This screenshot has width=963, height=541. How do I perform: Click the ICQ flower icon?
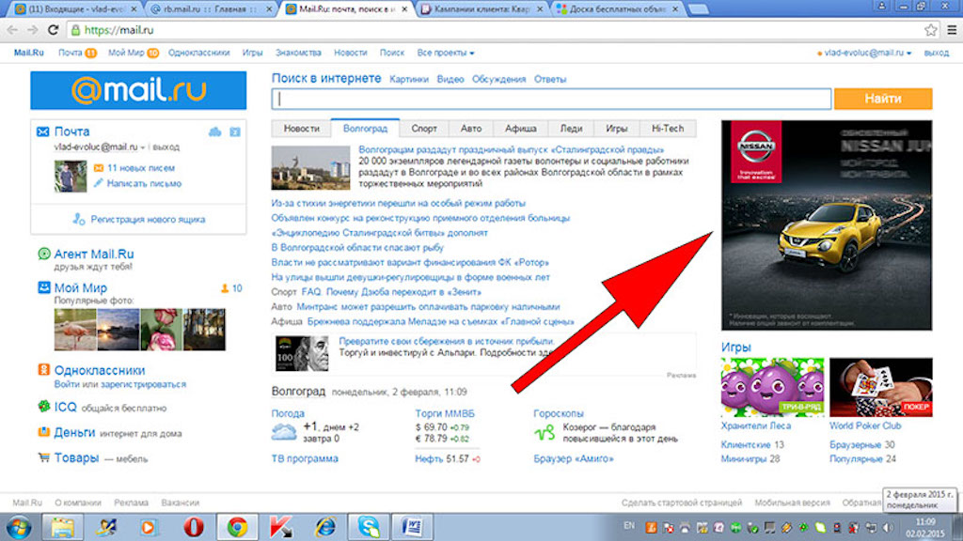43,407
